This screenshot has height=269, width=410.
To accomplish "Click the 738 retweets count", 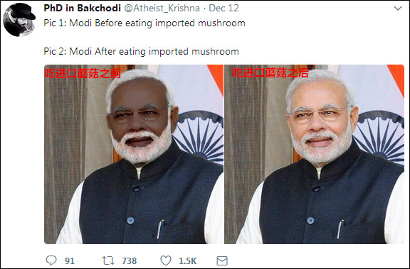I will click(129, 260).
